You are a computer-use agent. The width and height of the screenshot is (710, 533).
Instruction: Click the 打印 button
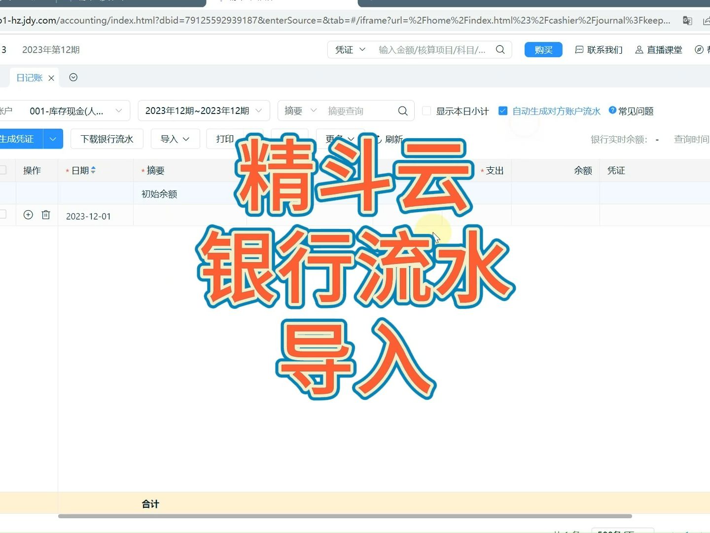224,139
